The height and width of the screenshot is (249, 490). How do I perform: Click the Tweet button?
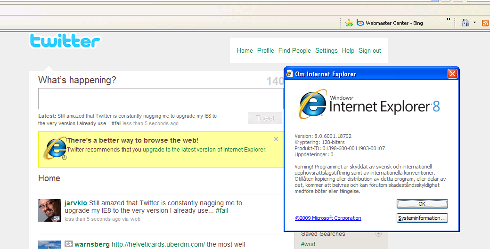(265, 118)
